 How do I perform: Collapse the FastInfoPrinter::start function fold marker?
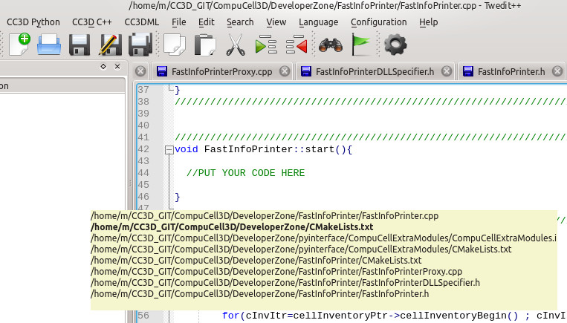coord(169,149)
